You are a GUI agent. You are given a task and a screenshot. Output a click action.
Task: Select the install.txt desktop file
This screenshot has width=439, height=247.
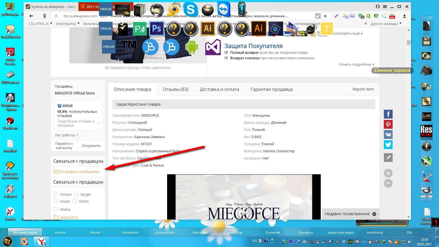point(10,146)
